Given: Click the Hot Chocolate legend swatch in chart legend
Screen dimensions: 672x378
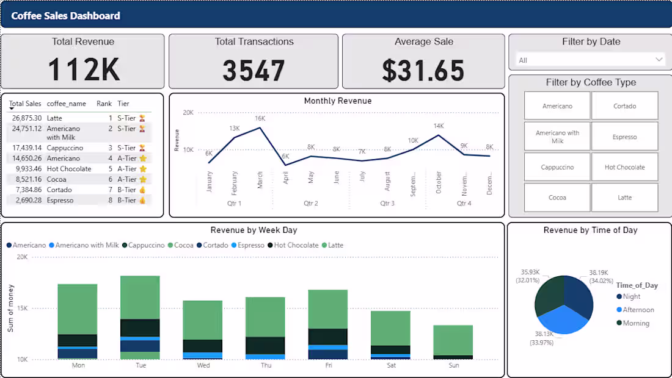Looking at the screenshot, I should click(270, 245).
